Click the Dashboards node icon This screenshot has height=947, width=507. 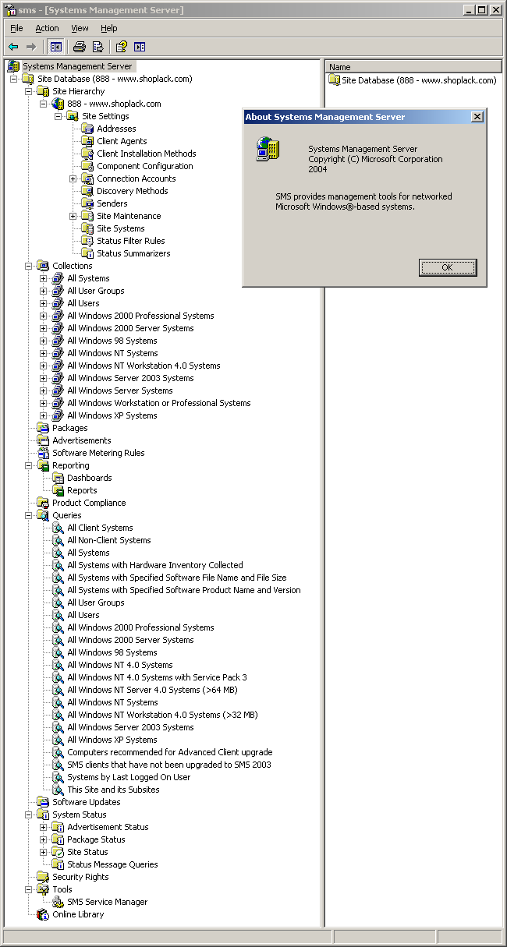[x=58, y=478]
